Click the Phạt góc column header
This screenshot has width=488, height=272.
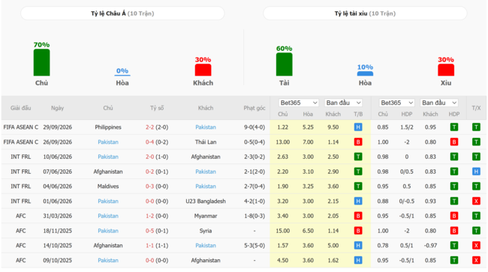tap(255, 108)
